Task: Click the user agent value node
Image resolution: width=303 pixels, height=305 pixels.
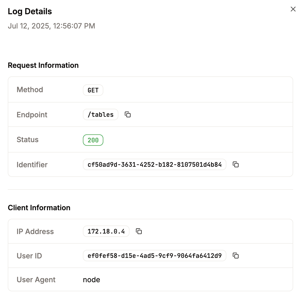Action: (x=91, y=280)
